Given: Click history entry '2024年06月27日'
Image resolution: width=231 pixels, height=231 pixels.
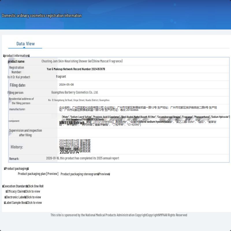Looking at the screenshot, I should coord(69,143).
